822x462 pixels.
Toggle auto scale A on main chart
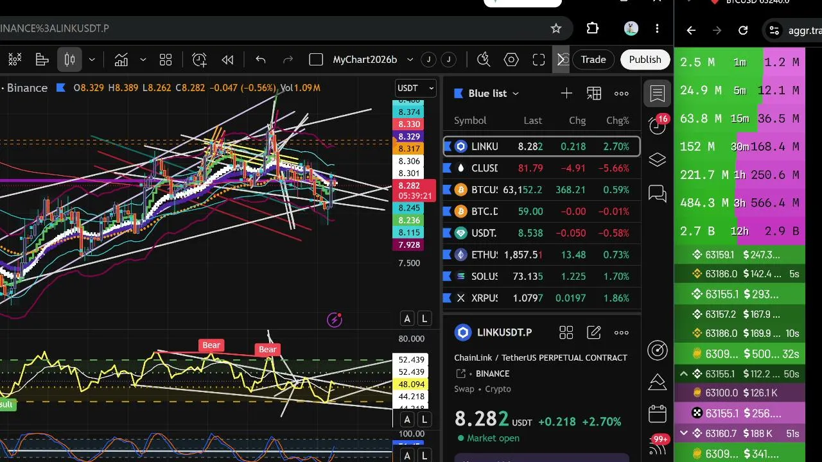407,319
